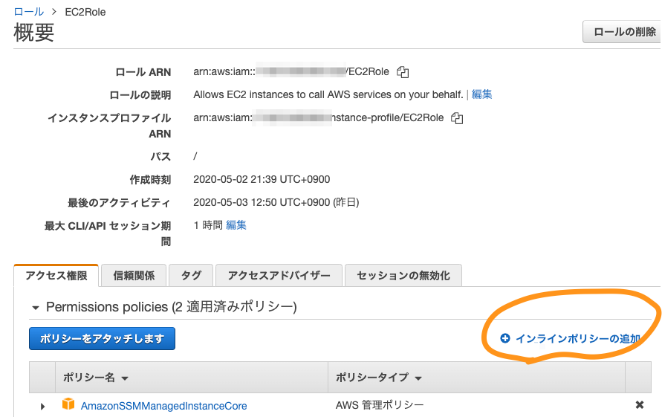
Task: Edit max CLI/API session duration
Action: click(x=236, y=225)
